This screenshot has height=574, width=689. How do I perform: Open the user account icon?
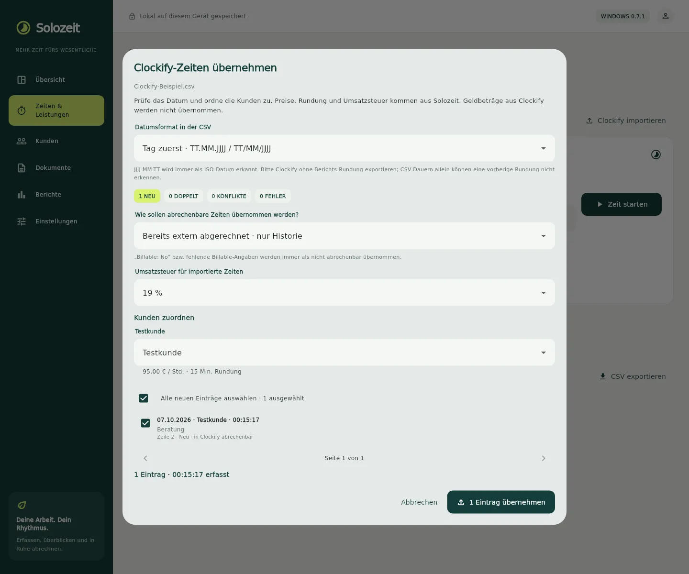click(x=666, y=16)
